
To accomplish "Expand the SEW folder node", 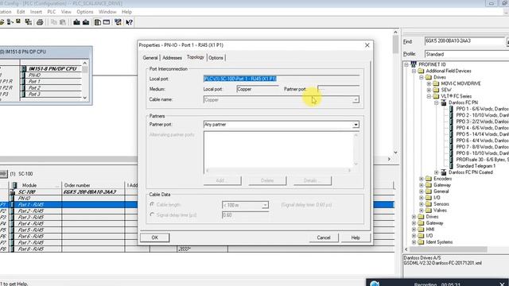I will [429, 90].
